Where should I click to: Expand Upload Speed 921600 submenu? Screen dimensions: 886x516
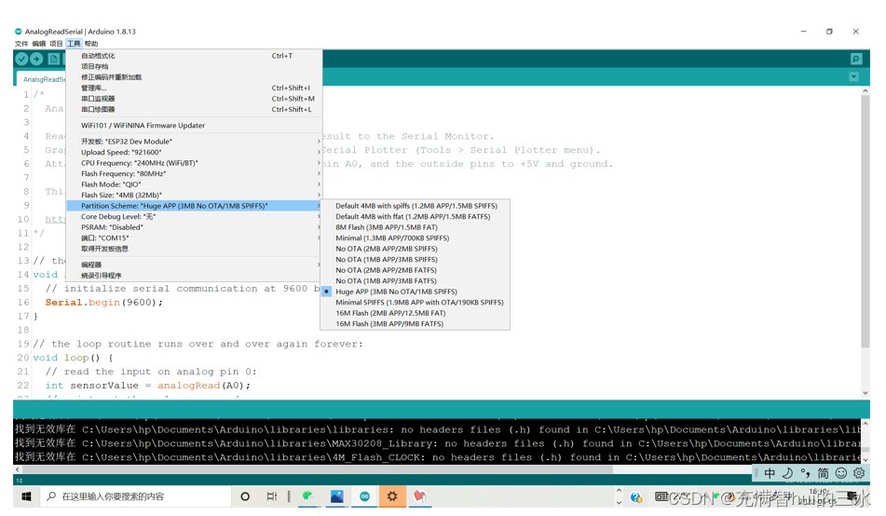tap(194, 153)
